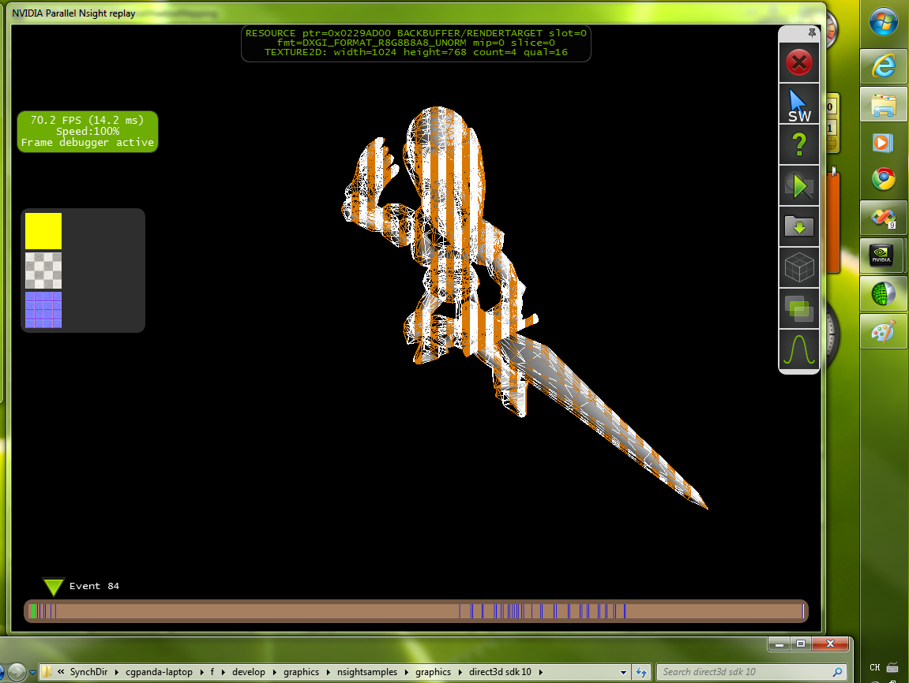Viewport: 909px width, 683px height.
Task: Expand the arrow after SynchDir breadcrumb
Action: 117,672
